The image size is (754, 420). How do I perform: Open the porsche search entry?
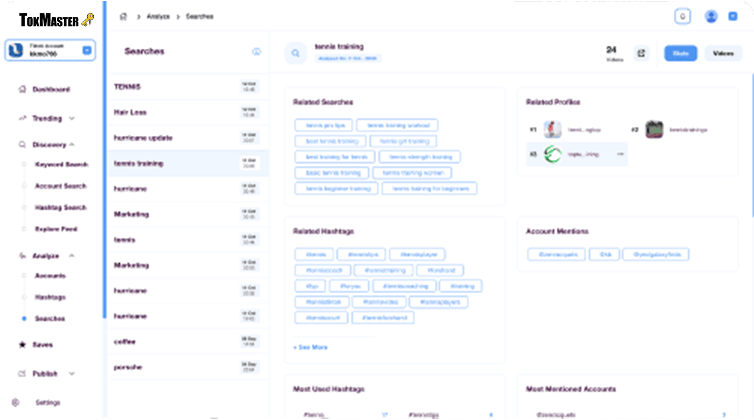click(188, 367)
